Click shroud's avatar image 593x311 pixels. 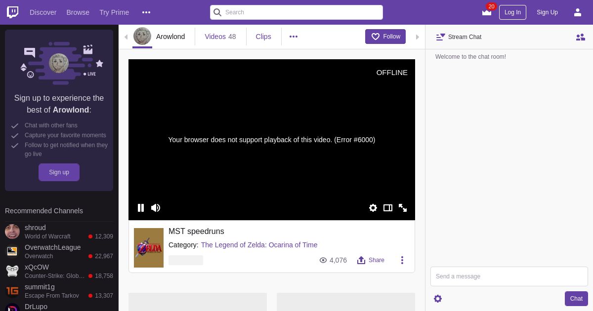(12, 232)
